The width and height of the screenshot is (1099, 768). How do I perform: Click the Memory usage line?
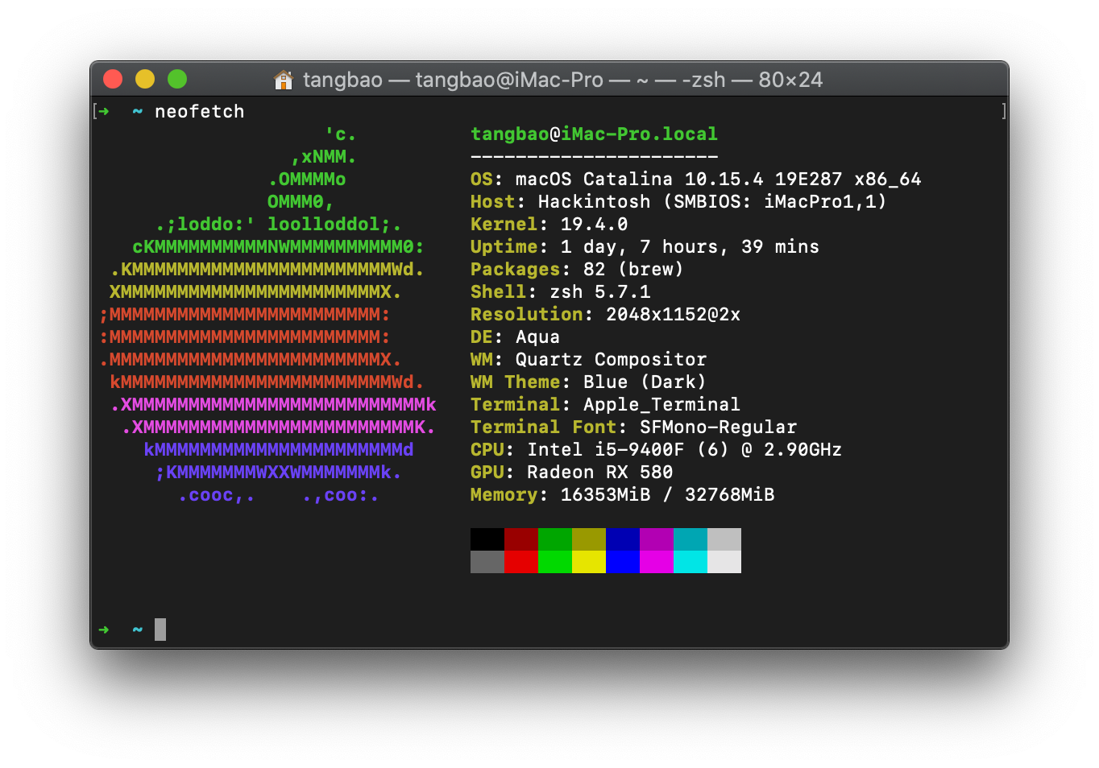(x=622, y=495)
